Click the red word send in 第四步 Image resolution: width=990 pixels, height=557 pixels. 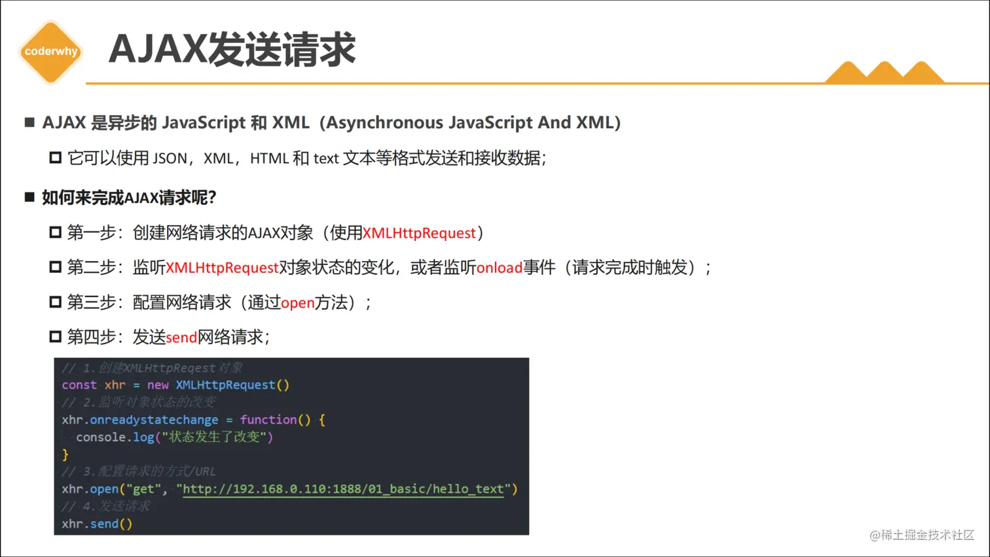(181, 337)
